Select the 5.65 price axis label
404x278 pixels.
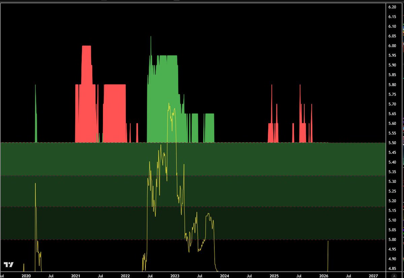[392, 114]
